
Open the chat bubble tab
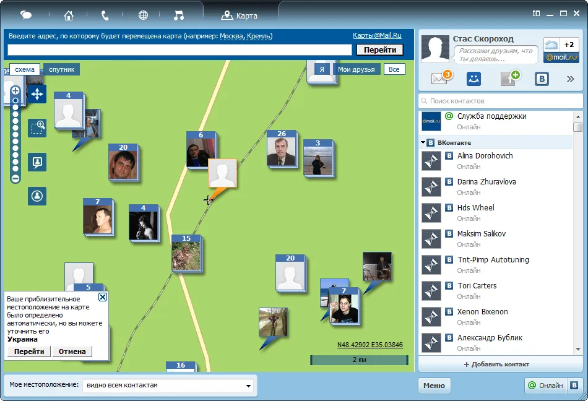point(26,15)
